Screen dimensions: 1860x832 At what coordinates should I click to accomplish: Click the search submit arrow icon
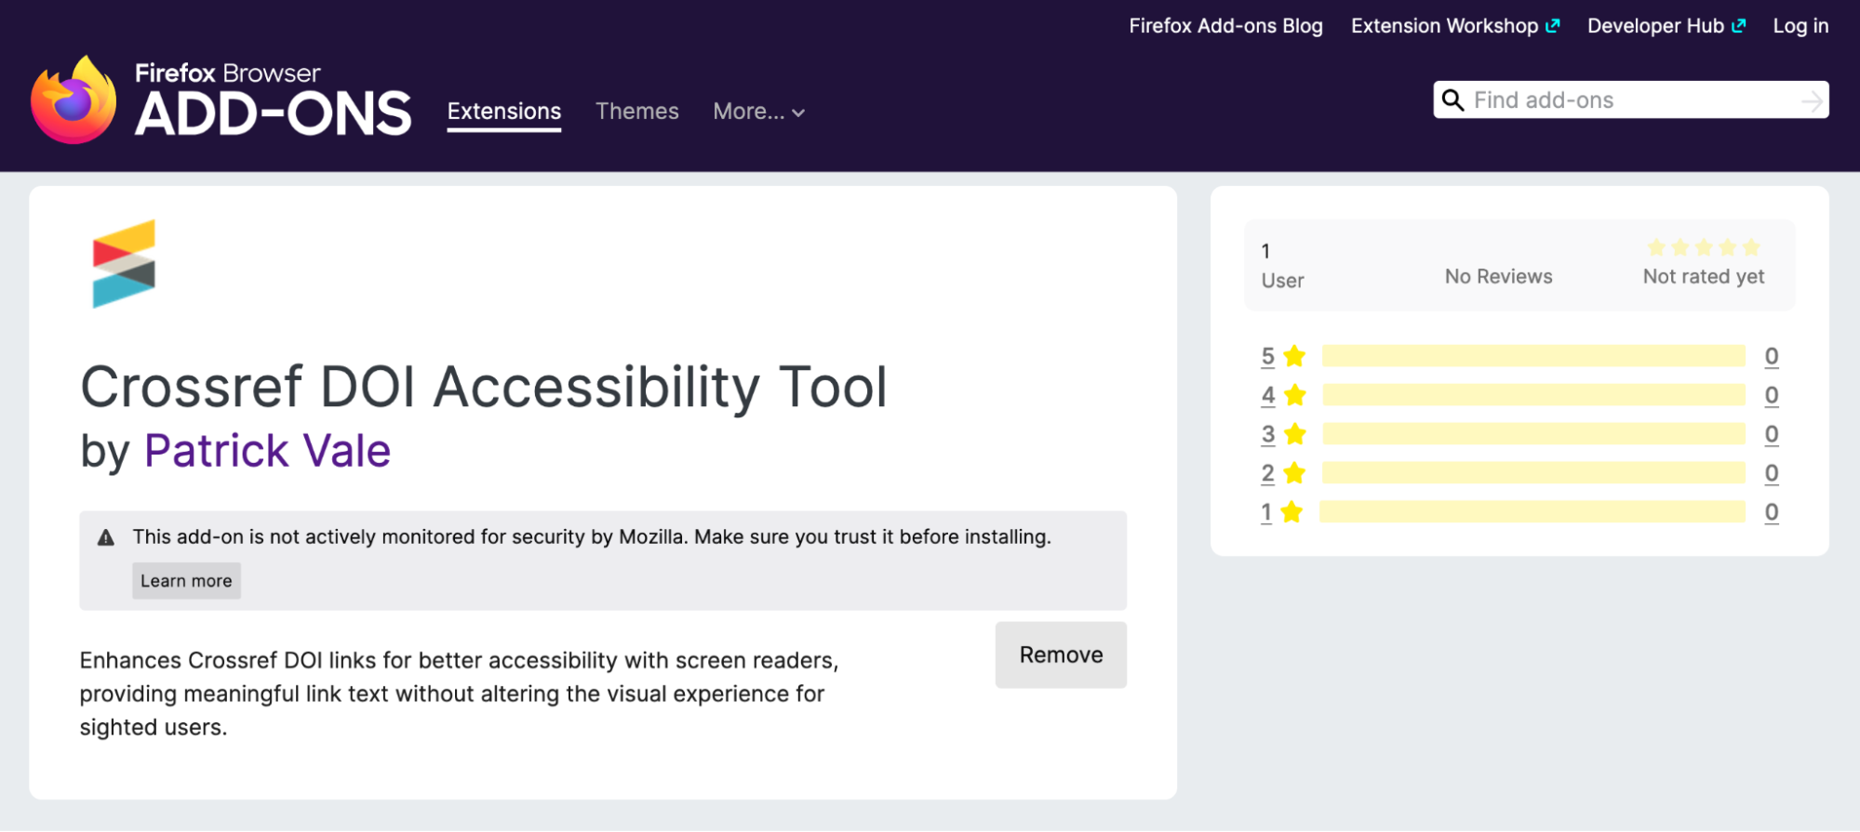click(x=1811, y=100)
